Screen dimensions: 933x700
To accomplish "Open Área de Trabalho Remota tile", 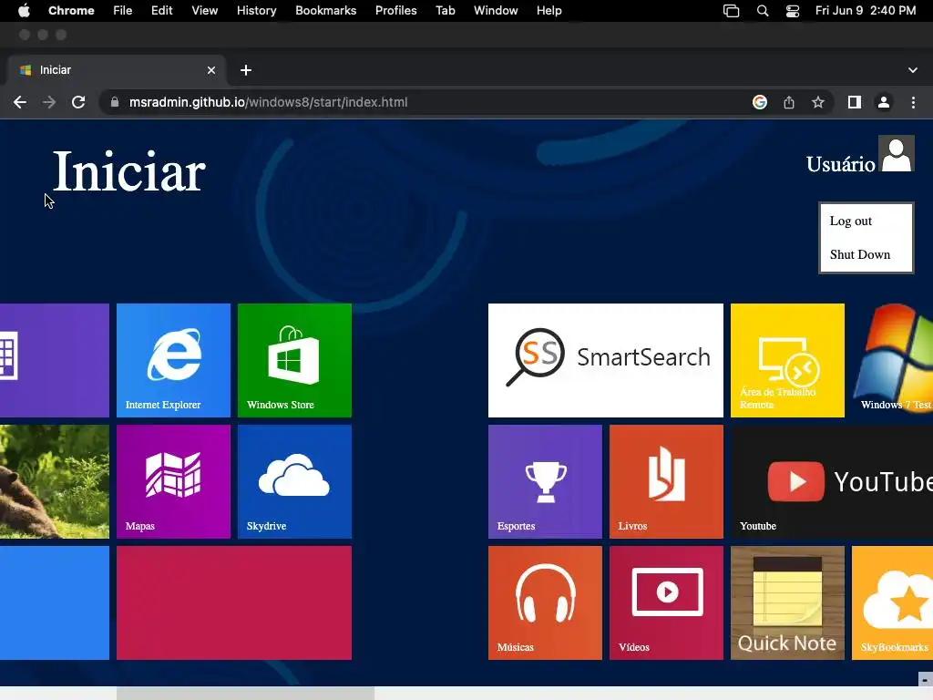I will click(787, 360).
